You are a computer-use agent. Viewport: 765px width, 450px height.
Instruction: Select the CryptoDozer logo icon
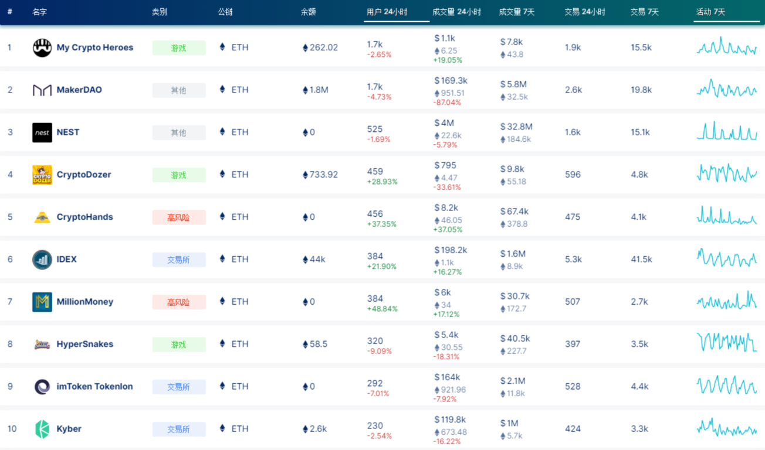click(x=42, y=175)
